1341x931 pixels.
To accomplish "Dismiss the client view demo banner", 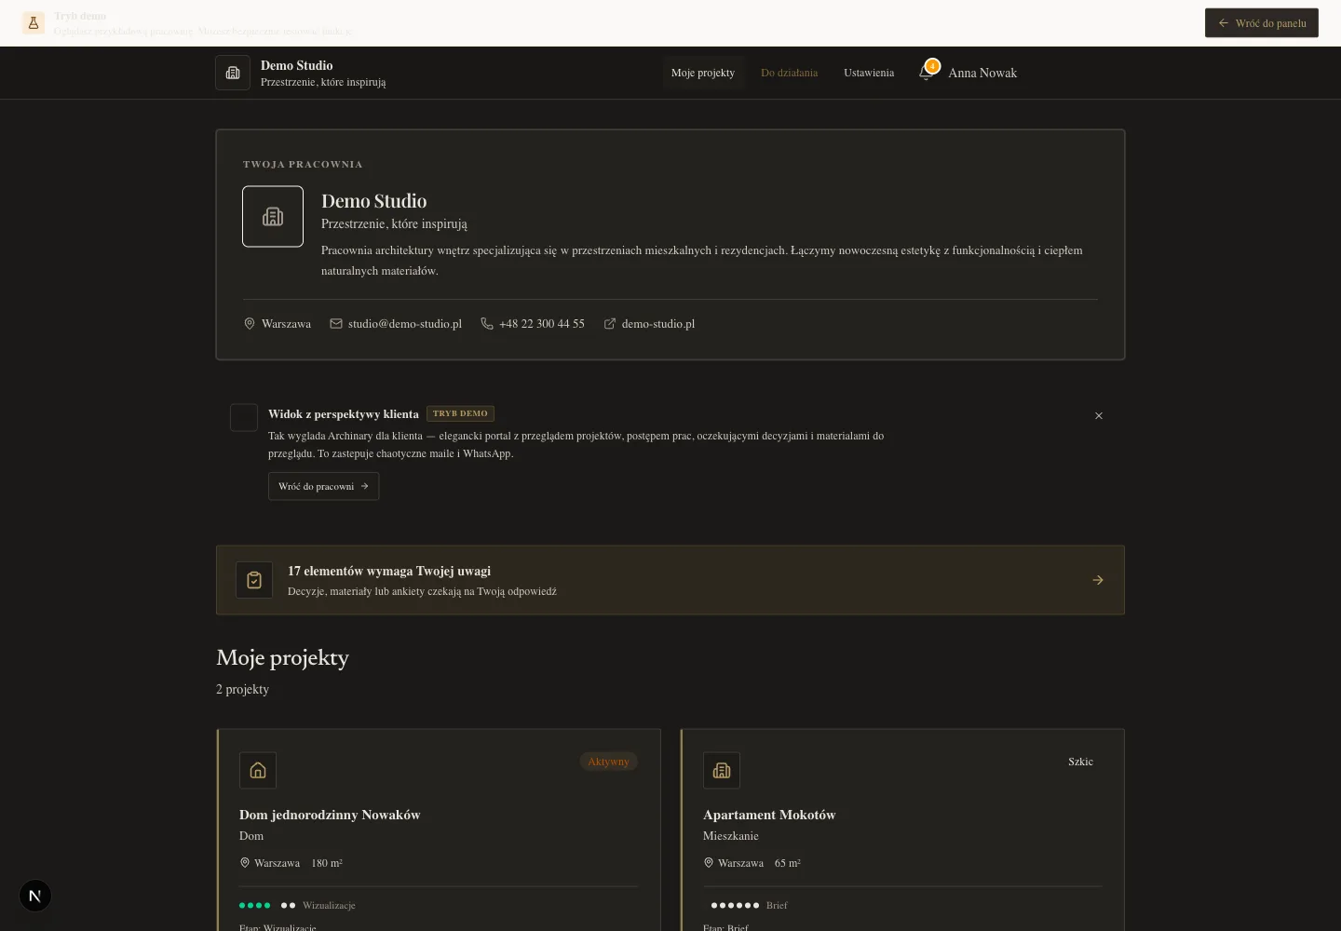I will point(1099,416).
